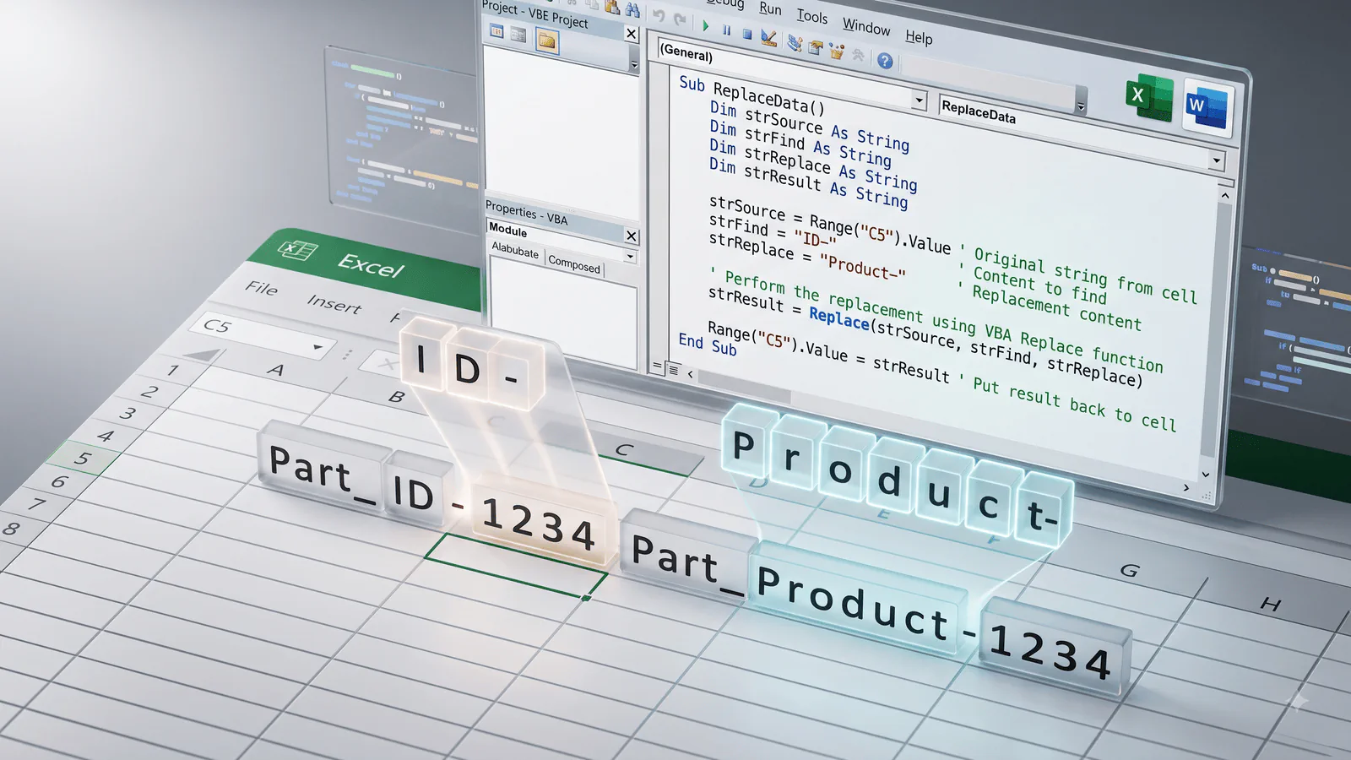Select column H header in Excel

coord(1271,605)
